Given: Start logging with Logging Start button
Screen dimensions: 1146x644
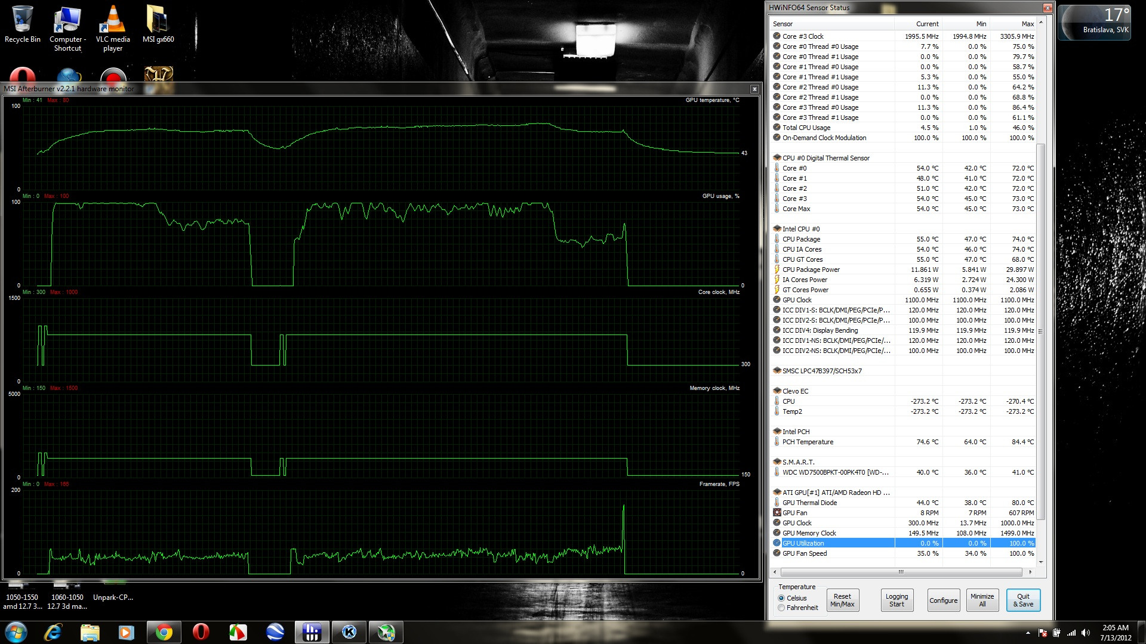Looking at the screenshot, I should pos(897,600).
